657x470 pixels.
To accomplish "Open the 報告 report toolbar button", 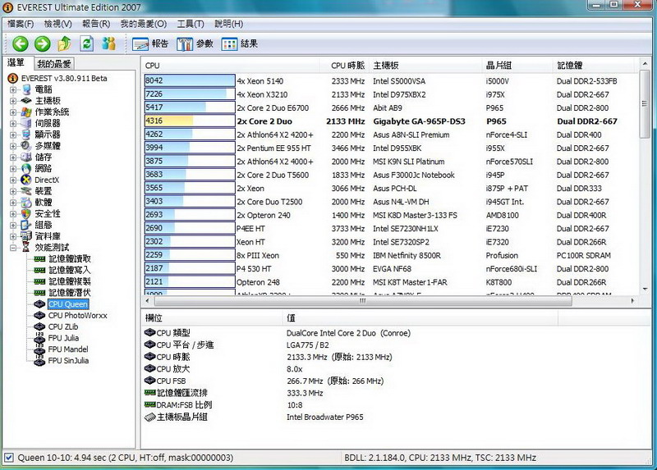I will click(x=150, y=44).
